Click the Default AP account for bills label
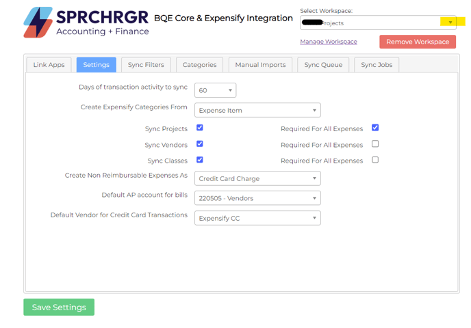Image resolution: width=471 pixels, height=328 pixels. click(x=144, y=195)
